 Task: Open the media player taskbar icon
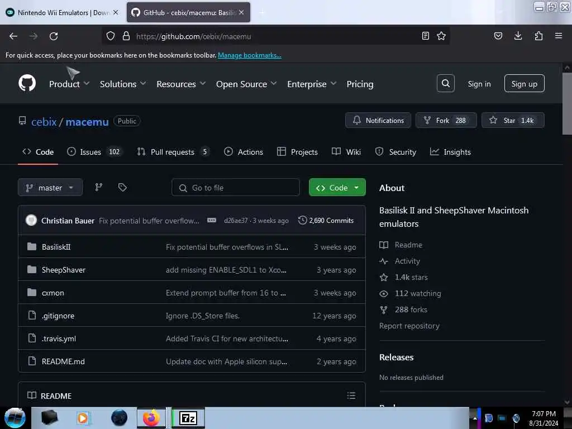click(x=83, y=418)
